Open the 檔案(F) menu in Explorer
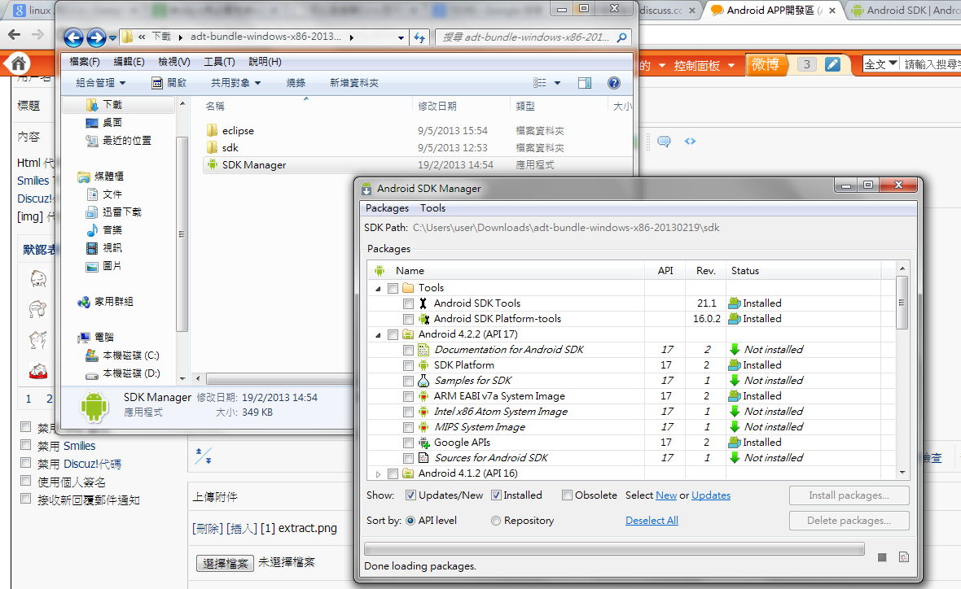Screen dimensions: 961x589 point(85,61)
